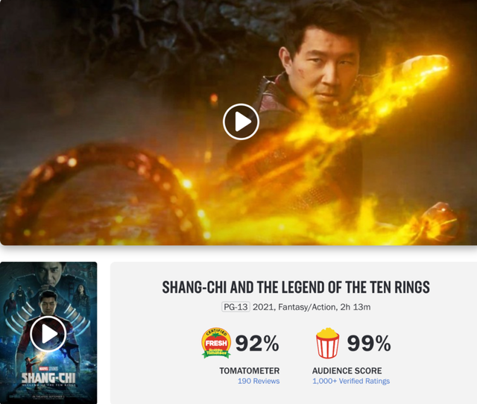The width and height of the screenshot is (477, 404).
Task: Click the 92% Tomatometer score
Action: click(x=257, y=343)
